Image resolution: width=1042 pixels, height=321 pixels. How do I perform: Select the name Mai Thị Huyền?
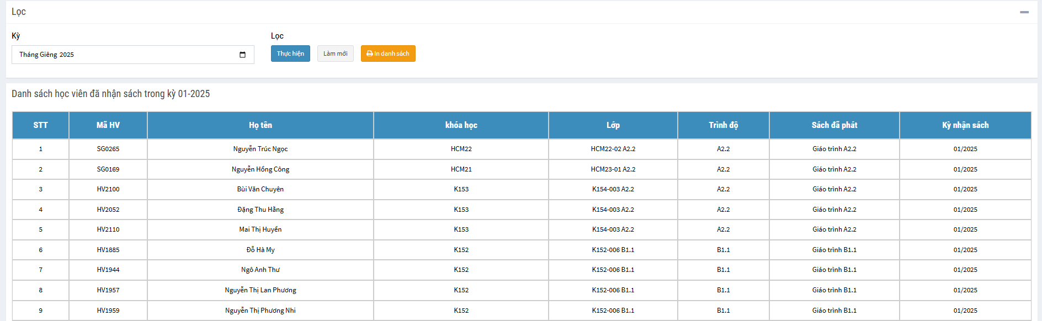(x=260, y=229)
